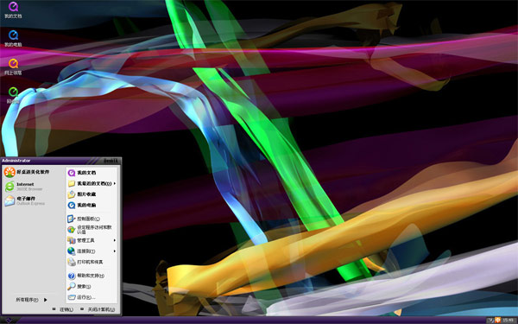The image size is (518, 324).
Task: Open the purple 我的文档 desktop icon
Action: point(13,10)
